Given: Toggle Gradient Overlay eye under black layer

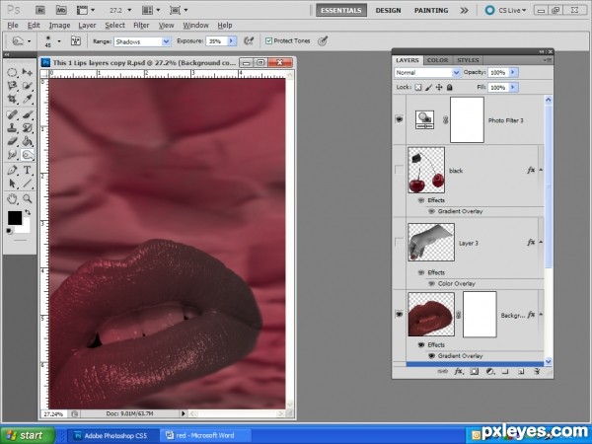Looking at the screenshot, I should [x=431, y=211].
